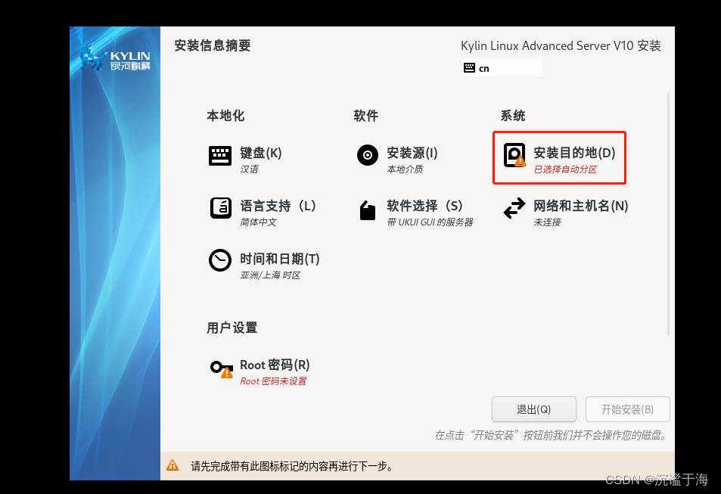The width and height of the screenshot is (721, 494).
Task: Click the key icon for Root 密码
Action: 221,368
